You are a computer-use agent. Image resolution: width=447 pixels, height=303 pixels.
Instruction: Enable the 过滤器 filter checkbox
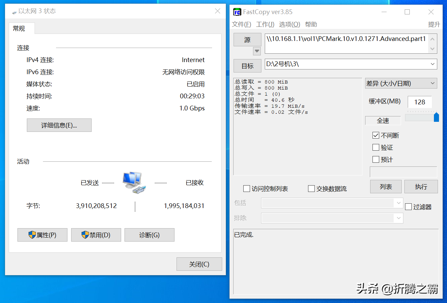point(408,207)
